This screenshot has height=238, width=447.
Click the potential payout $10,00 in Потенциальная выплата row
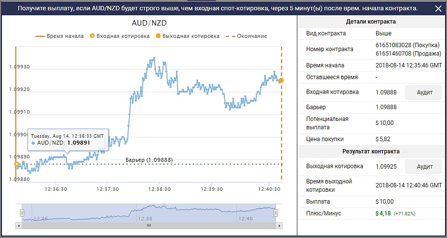(x=384, y=123)
